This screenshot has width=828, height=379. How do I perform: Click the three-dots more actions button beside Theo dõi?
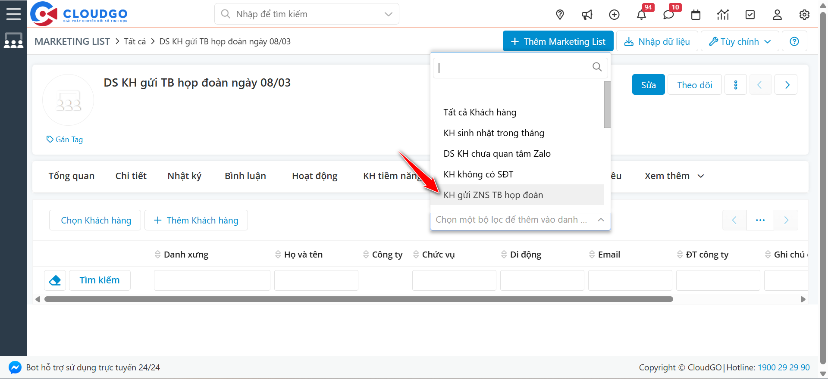[x=736, y=85]
